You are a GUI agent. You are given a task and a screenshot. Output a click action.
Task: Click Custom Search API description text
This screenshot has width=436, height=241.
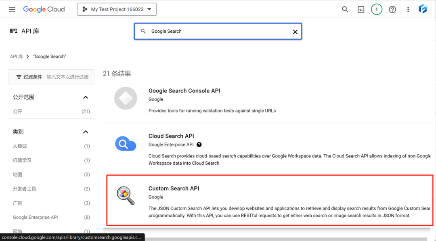(x=289, y=212)
